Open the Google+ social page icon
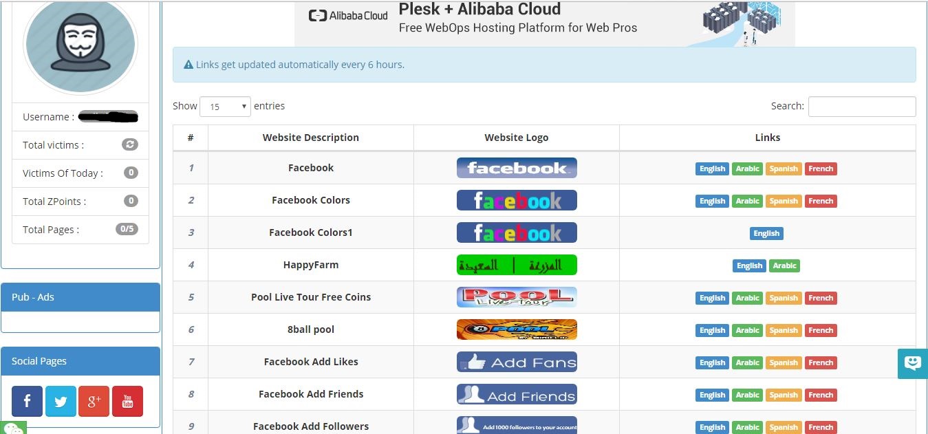This screenshot has height=434, width=928. (x=94, y=402)
